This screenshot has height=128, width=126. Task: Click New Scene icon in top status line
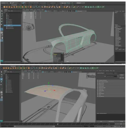point(11,3)
